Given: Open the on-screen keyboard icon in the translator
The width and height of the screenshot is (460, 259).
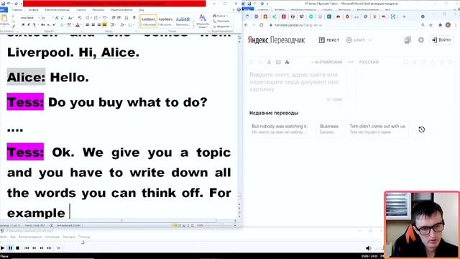Looking at the screenshot, I should click(x=278, y=62).
